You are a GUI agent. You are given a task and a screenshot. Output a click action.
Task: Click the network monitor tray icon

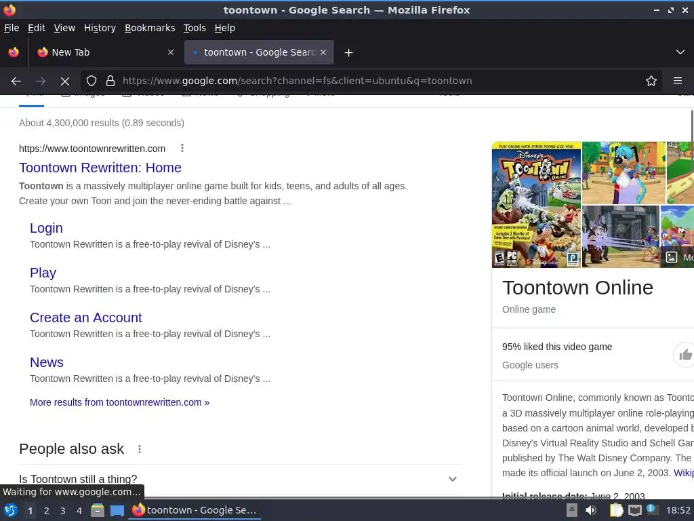coord(634,510)
